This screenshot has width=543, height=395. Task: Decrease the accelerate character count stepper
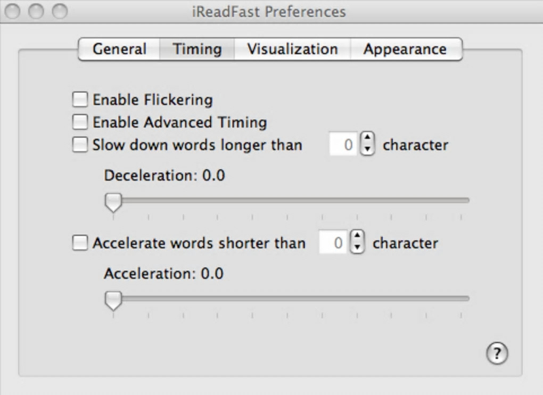[358, 248]
